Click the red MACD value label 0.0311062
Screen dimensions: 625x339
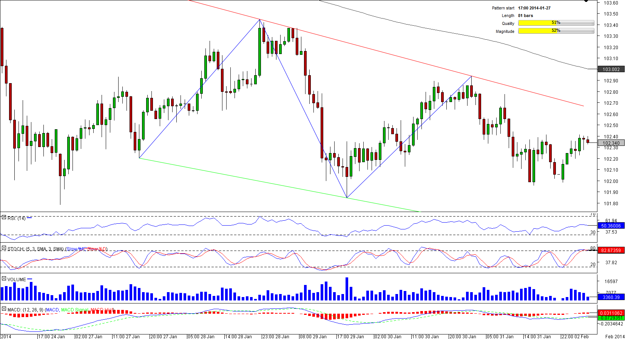(x=611, y=313)
